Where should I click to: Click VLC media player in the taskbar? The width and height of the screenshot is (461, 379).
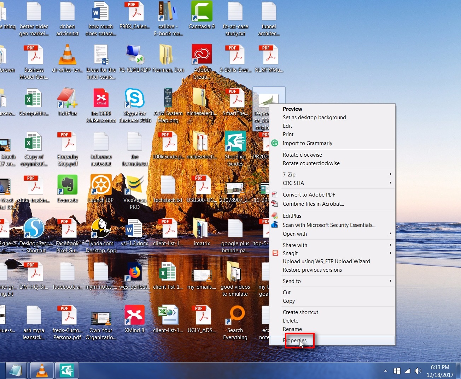click(42, 371)
